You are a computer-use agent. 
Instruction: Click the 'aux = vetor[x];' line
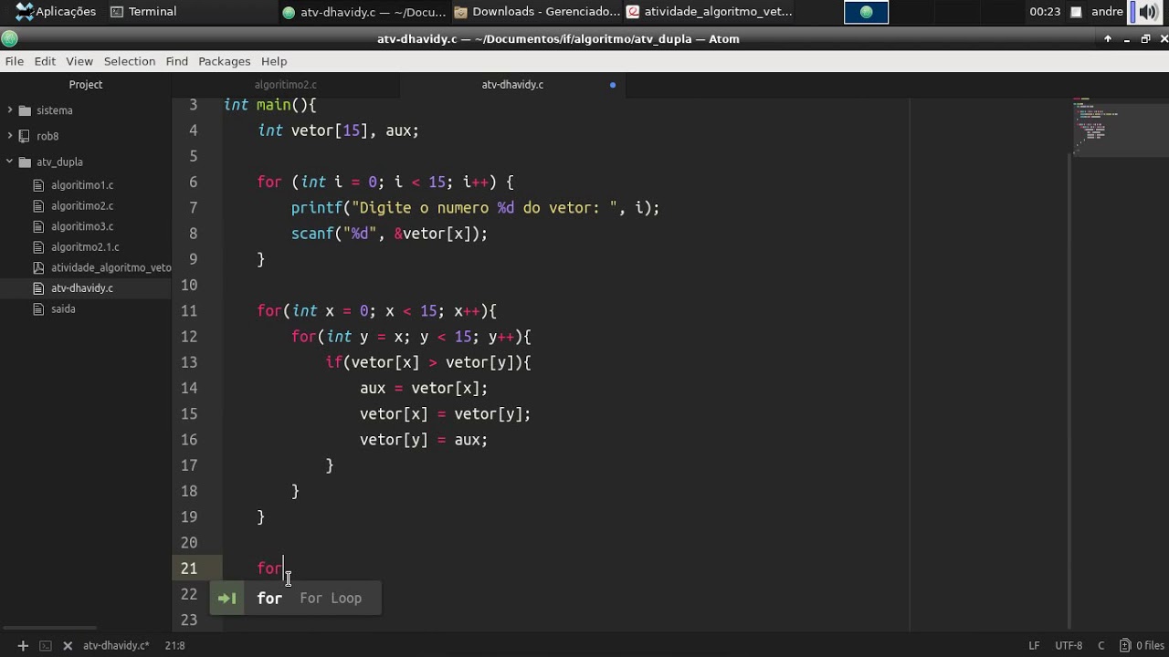pyautogui.click(x=424, y=389)
